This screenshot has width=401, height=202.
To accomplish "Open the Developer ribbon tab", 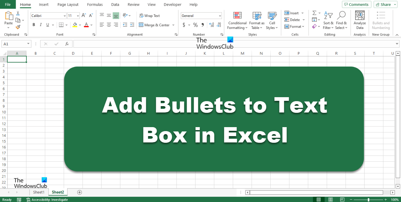I will coord(172,4).
